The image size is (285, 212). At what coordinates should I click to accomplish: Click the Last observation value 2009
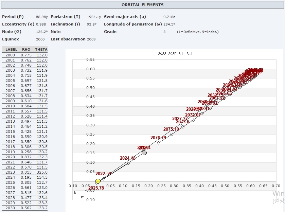[x=91, y=39]
